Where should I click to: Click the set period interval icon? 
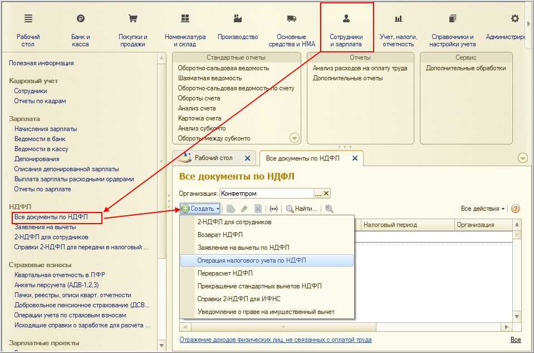coord(273,209)
